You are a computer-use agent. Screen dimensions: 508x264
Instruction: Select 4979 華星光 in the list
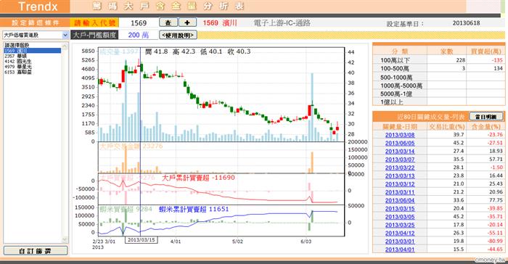pos(33,67)
